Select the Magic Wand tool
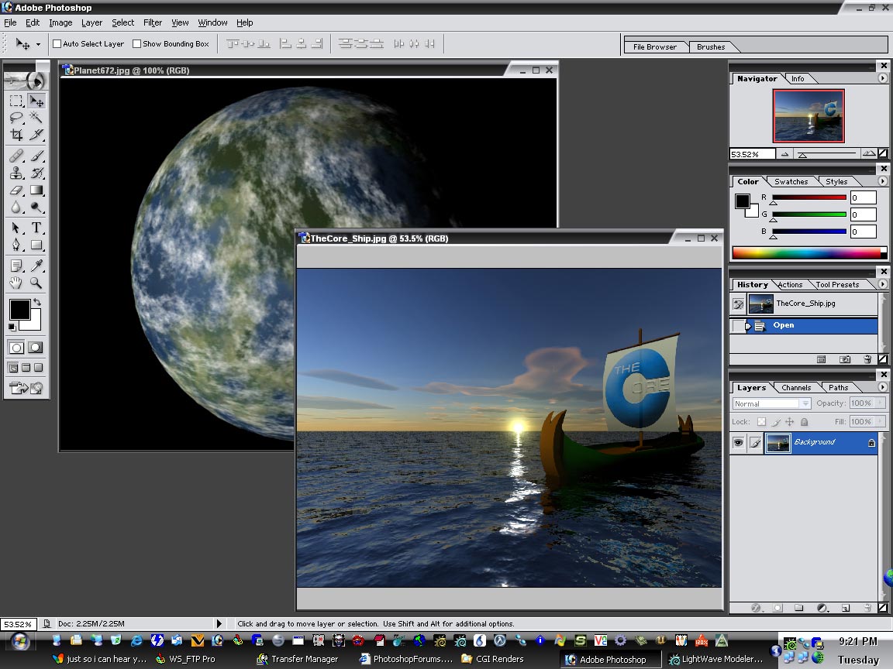The height and width of the screenshot is (669, 893). coord(36,118)
